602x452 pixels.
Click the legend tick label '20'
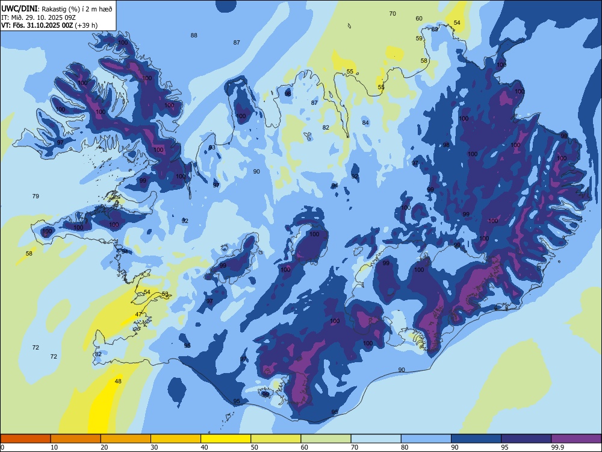tap(104, 447)
